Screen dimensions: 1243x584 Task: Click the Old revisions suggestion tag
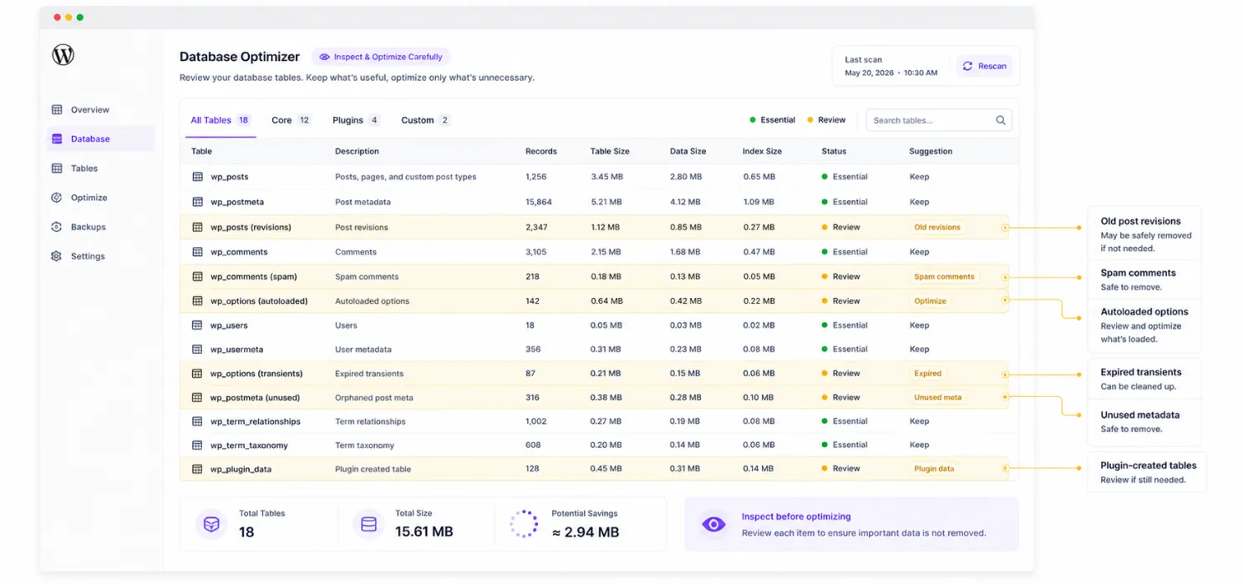(937, 227)
